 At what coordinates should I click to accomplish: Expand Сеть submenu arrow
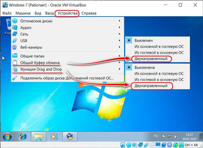tap(119, 34)
